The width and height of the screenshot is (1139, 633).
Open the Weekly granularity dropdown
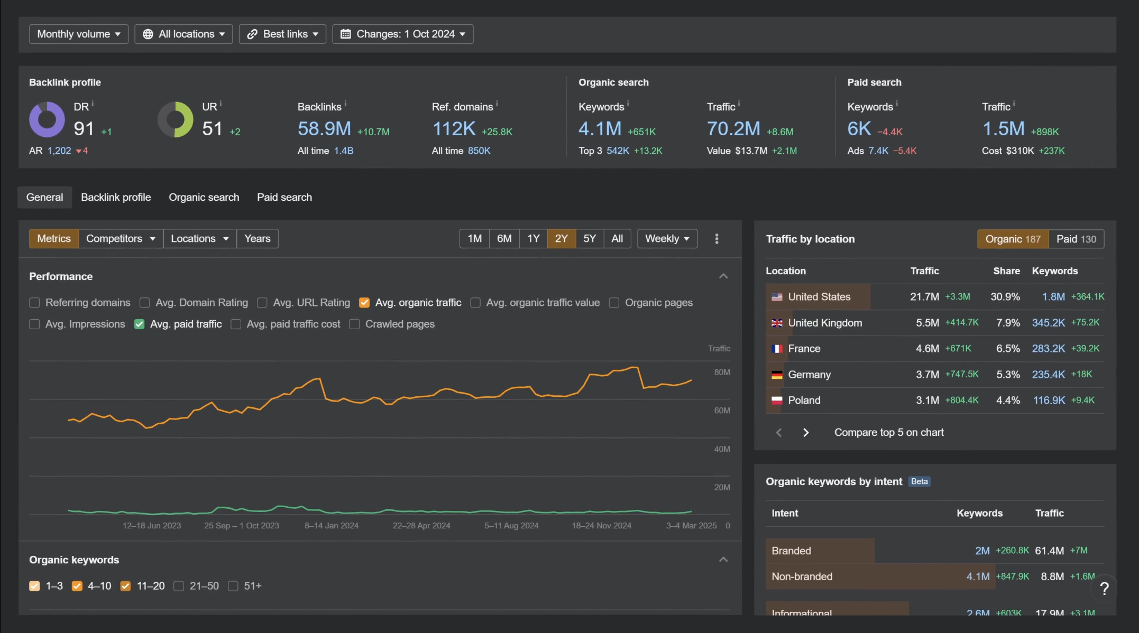pyautogui.click(x=666, y=238)
